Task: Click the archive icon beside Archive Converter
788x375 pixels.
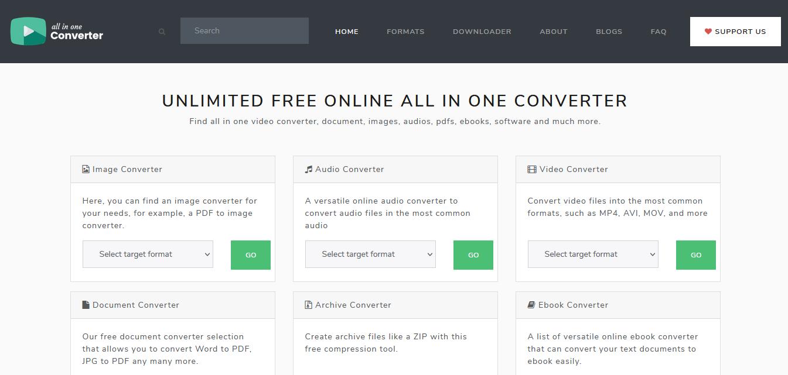Action: 308,305
